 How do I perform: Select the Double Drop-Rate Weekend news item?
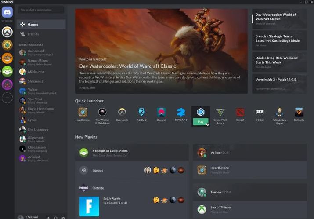(279, 62)
